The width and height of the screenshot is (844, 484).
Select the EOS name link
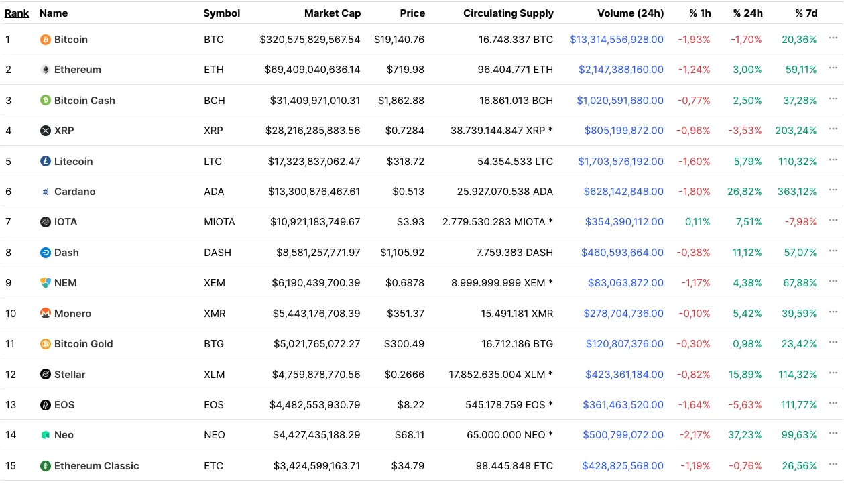pyautogui.click(x=64, y=405)
